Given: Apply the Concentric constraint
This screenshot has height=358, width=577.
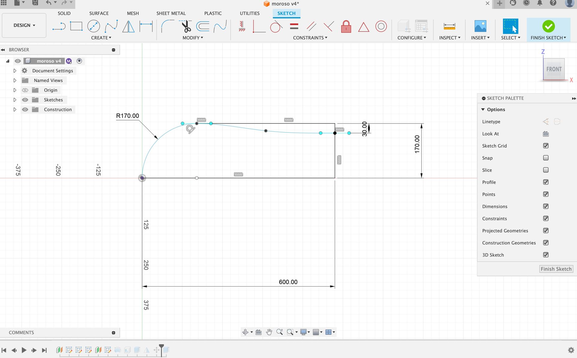Looking at the screenshot, I should (x=381, y=26).
